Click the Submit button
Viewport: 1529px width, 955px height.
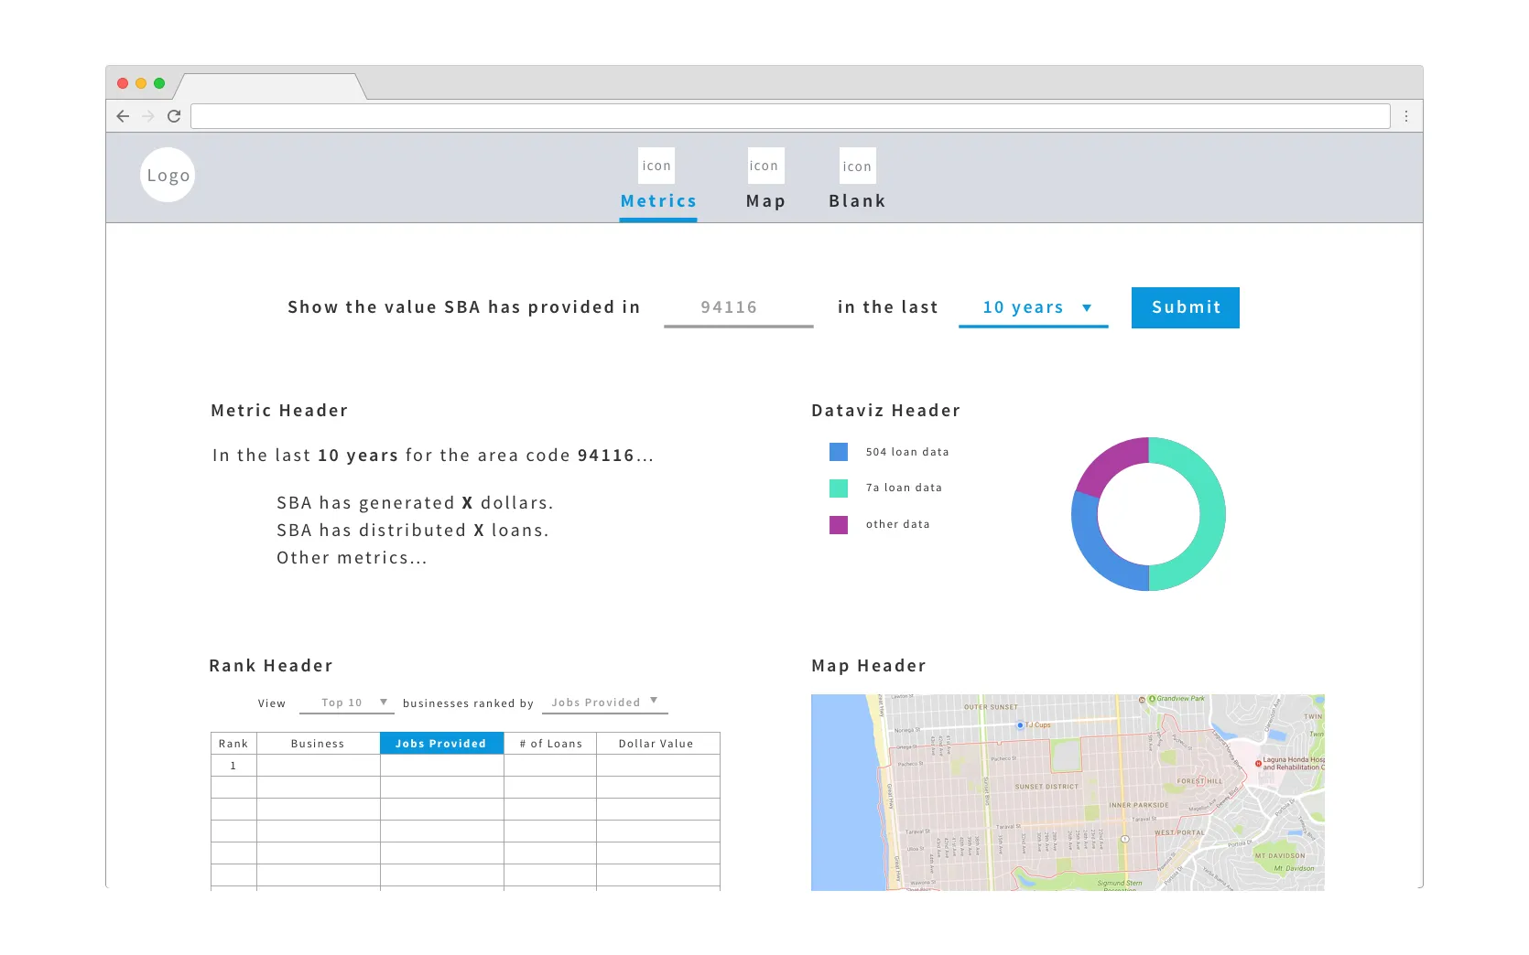pos(1185,307)
